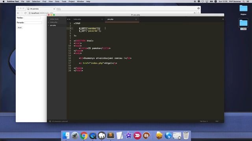Open the File menu

[23, 2]
